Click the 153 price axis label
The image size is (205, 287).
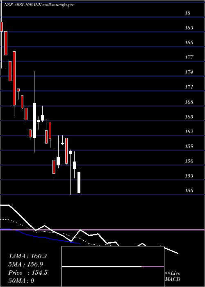point(189,176)
